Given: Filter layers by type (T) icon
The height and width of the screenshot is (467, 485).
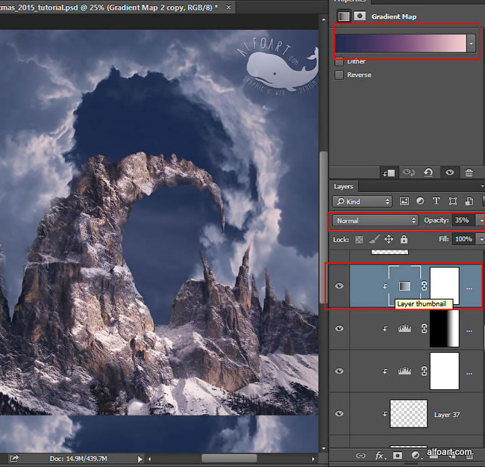Looking at the screenshot, I should click(436, 202).
